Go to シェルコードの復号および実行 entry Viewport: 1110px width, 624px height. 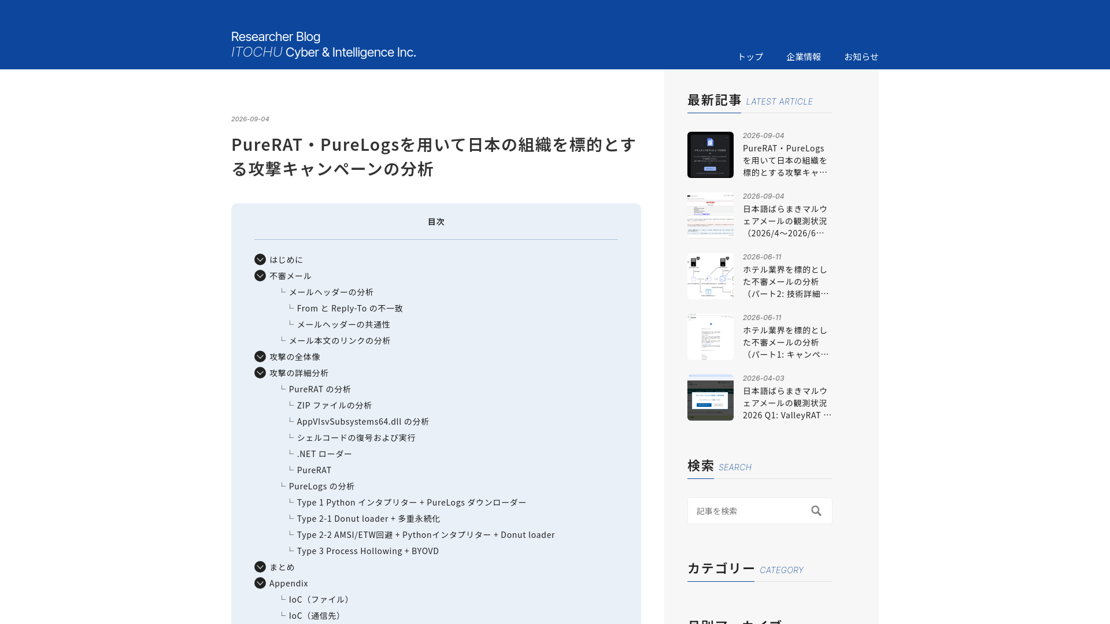[x=356, y=437]
